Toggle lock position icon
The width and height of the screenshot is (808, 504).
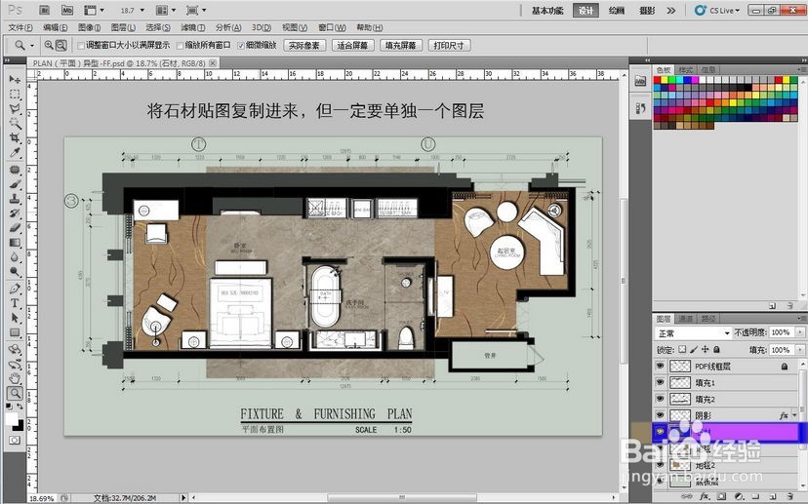tap(705, 350)
